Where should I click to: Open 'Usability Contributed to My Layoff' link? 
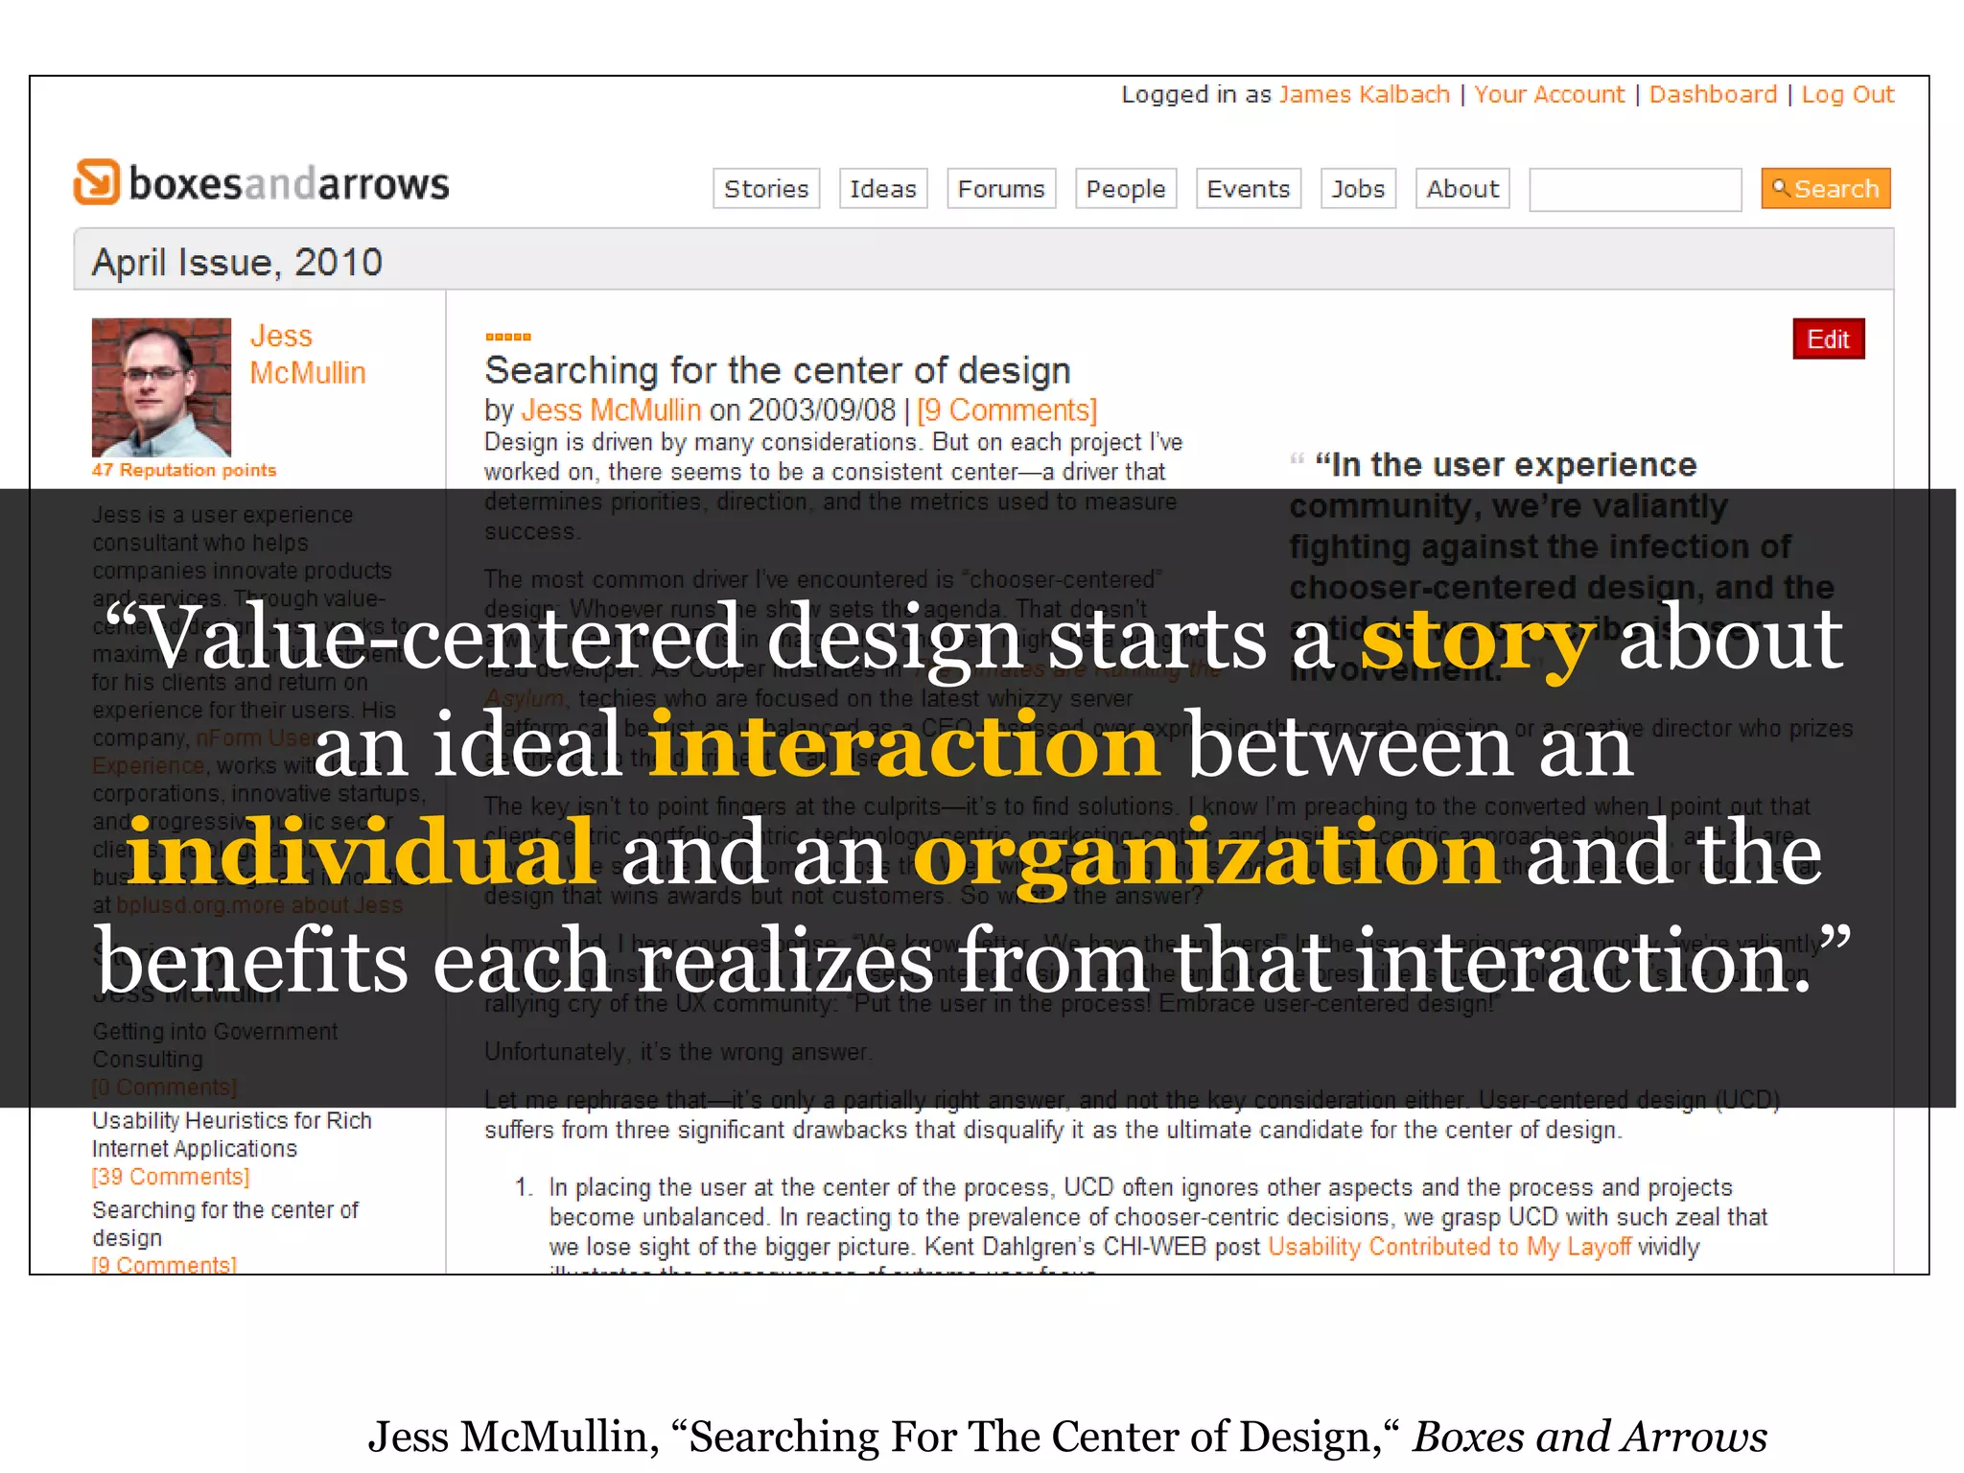[1449, 1247]
